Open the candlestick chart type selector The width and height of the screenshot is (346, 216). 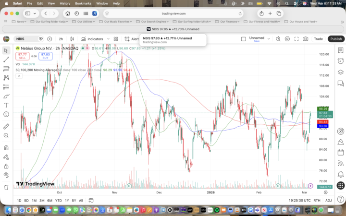pyautogui.click(x=72, y=39)
